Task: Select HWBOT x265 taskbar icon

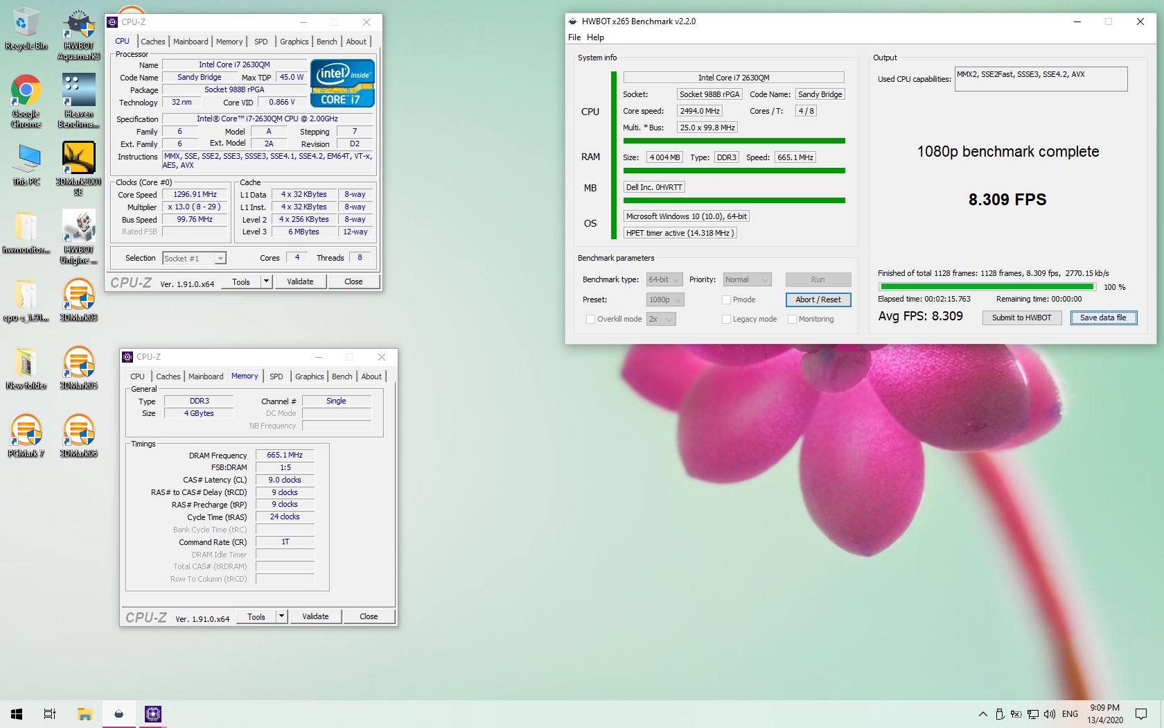Action: (119, 714)
